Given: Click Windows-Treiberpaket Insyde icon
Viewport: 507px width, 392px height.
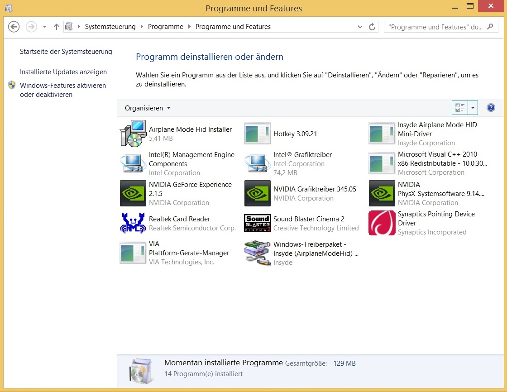Looking at the screenshot, I should point(258,253).
